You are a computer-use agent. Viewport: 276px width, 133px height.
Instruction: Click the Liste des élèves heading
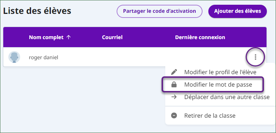click(x=37, y=11)
